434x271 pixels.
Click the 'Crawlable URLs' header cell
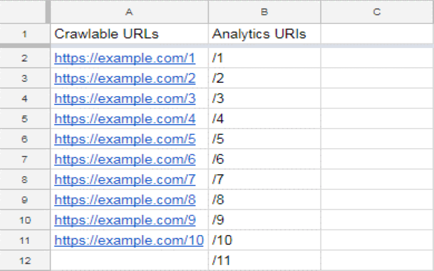point(129,34)
